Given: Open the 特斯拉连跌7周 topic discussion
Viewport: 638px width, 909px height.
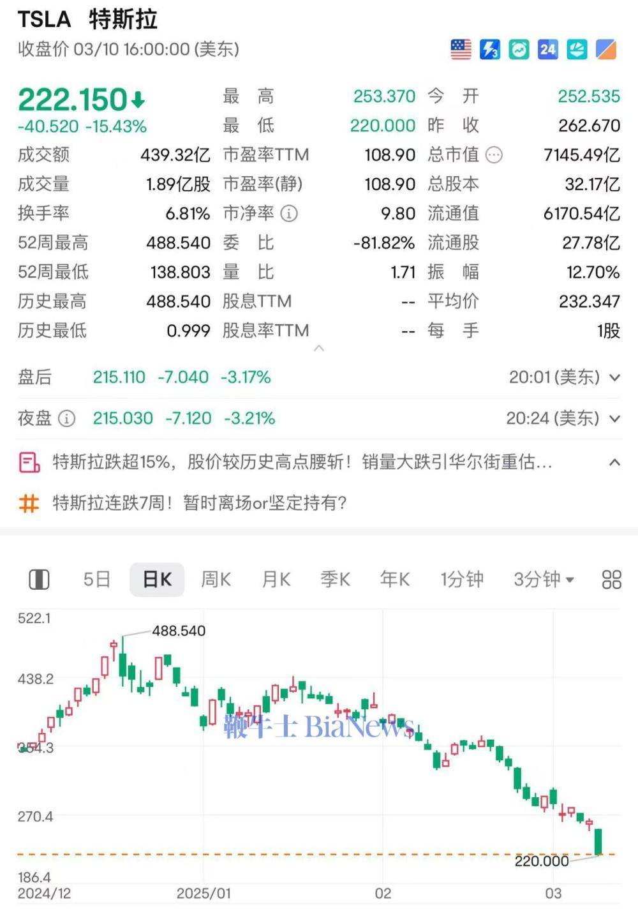Looking at the screenshot, I should (x=200, y=504).
